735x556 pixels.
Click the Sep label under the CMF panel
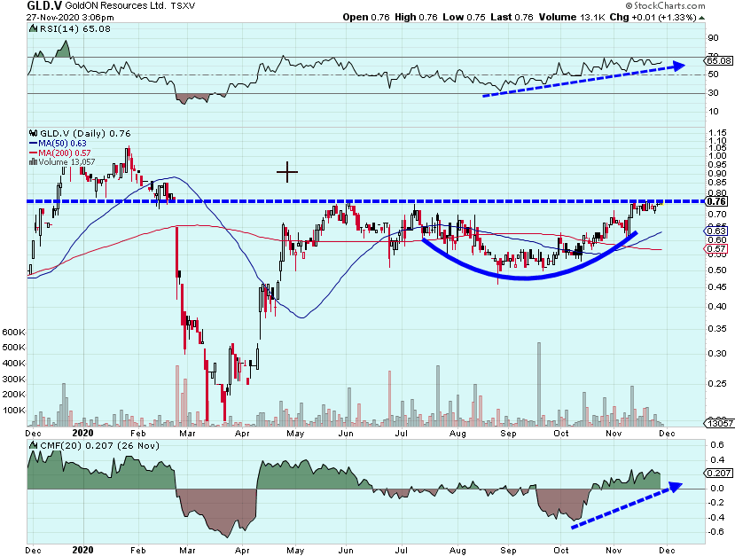click(508, 550)
